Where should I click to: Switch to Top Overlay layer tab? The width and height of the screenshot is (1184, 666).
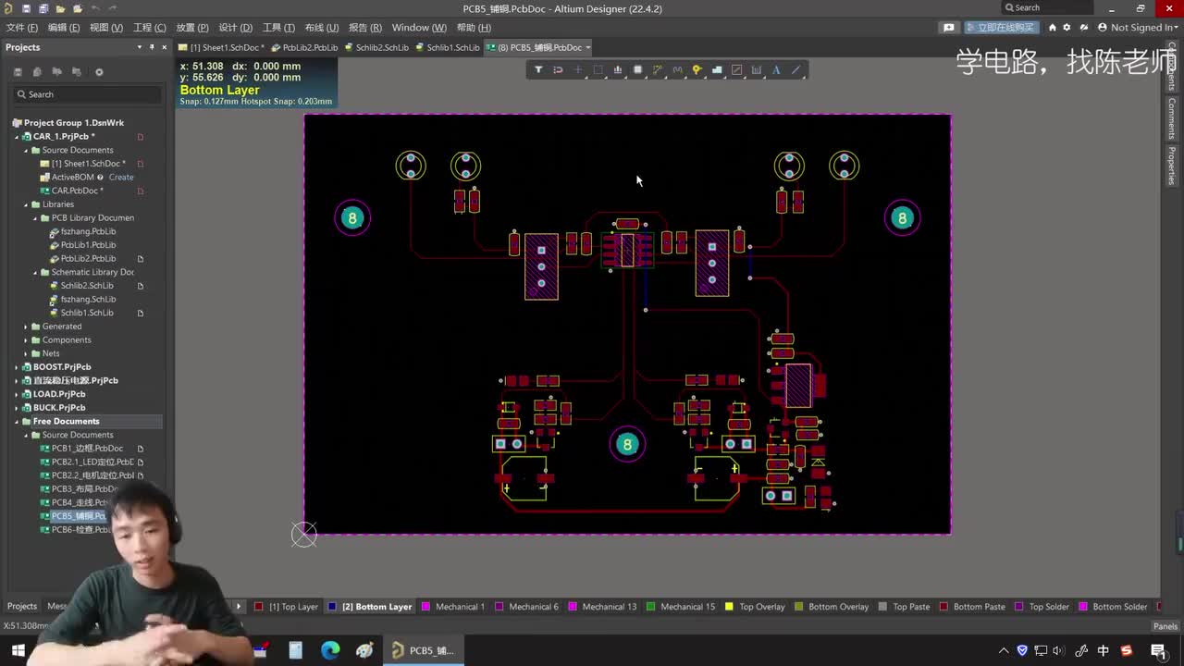pos(761,607)
